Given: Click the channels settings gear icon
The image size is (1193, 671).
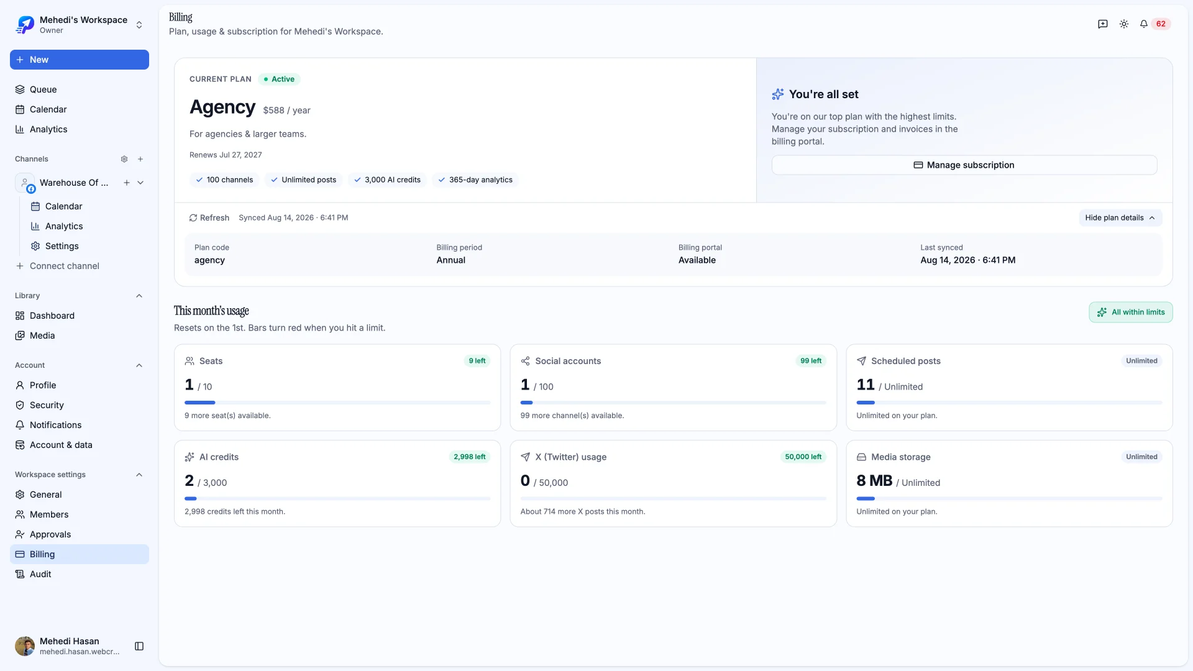Looking at the screenshot, I should pyautogui.click(x=124, y=159).
